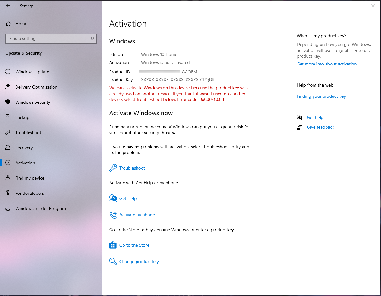Open the Windows Security section
Viewport: 381px width, 296px height.
tap(33, 102)
